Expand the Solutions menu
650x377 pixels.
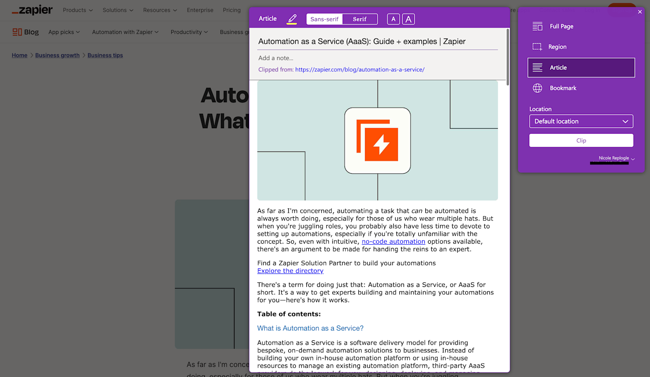[x=118, y=10]
